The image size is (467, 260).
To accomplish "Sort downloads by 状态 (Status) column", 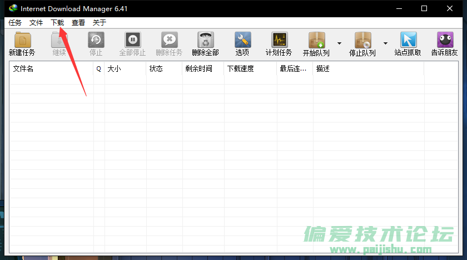I will tap(164, 68).
